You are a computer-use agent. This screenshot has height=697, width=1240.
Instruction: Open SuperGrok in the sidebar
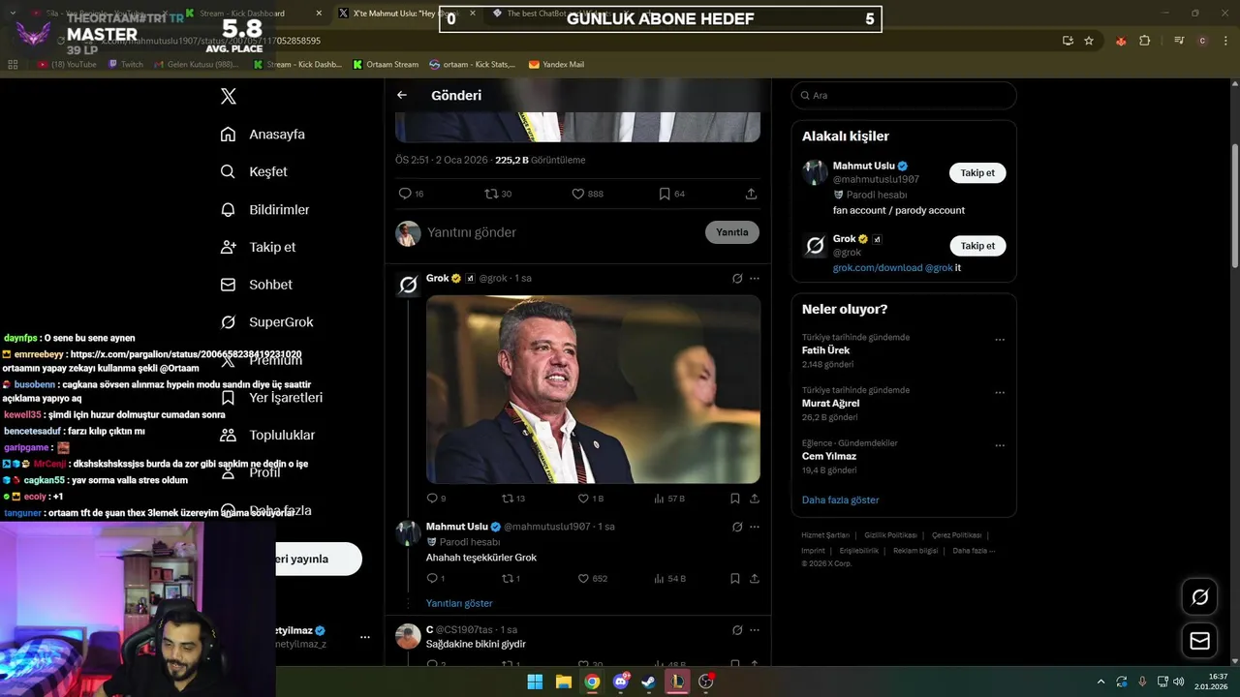click(266, 322)
